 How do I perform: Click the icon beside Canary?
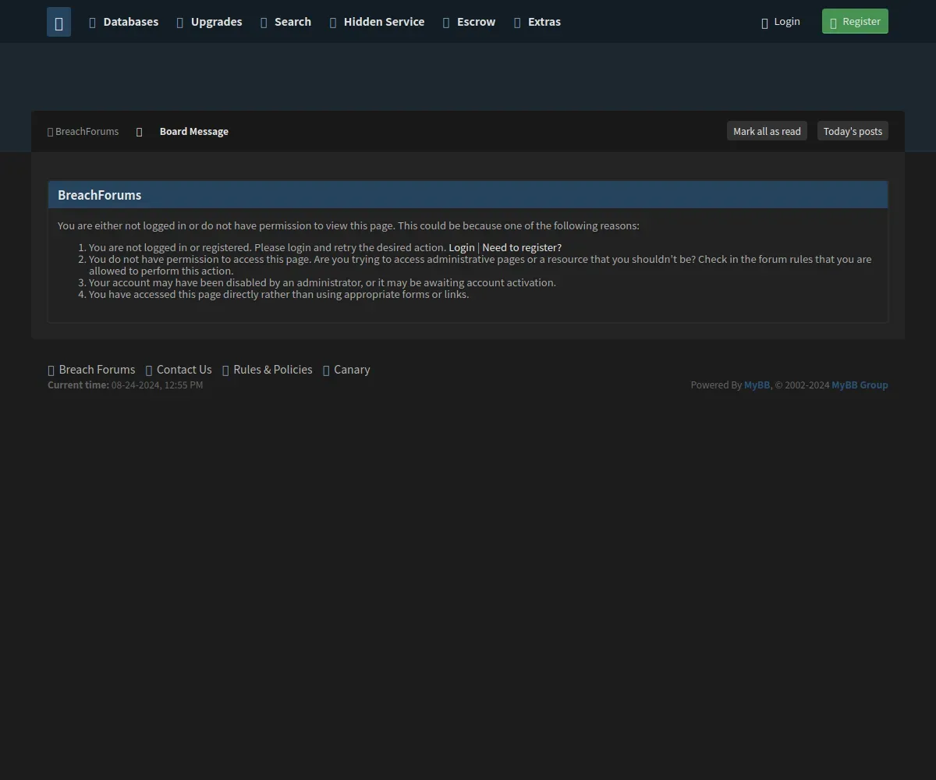click(326, 370)
